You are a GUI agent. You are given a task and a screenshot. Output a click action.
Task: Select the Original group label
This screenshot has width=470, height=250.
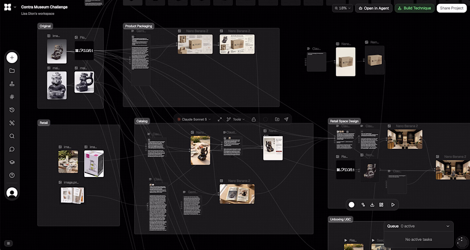click(45, 26)
